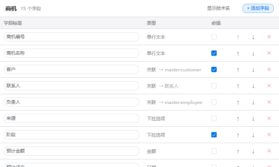
Task: Move 负责人 field up
Action: coord(238,102)
